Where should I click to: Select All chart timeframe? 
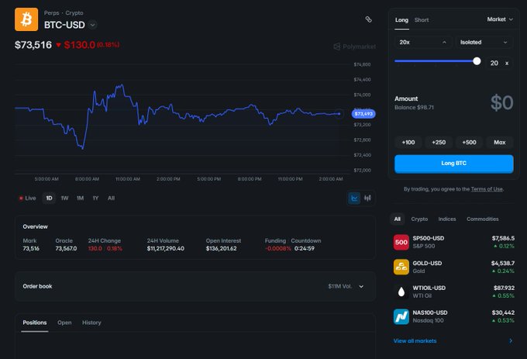(112, 198)
